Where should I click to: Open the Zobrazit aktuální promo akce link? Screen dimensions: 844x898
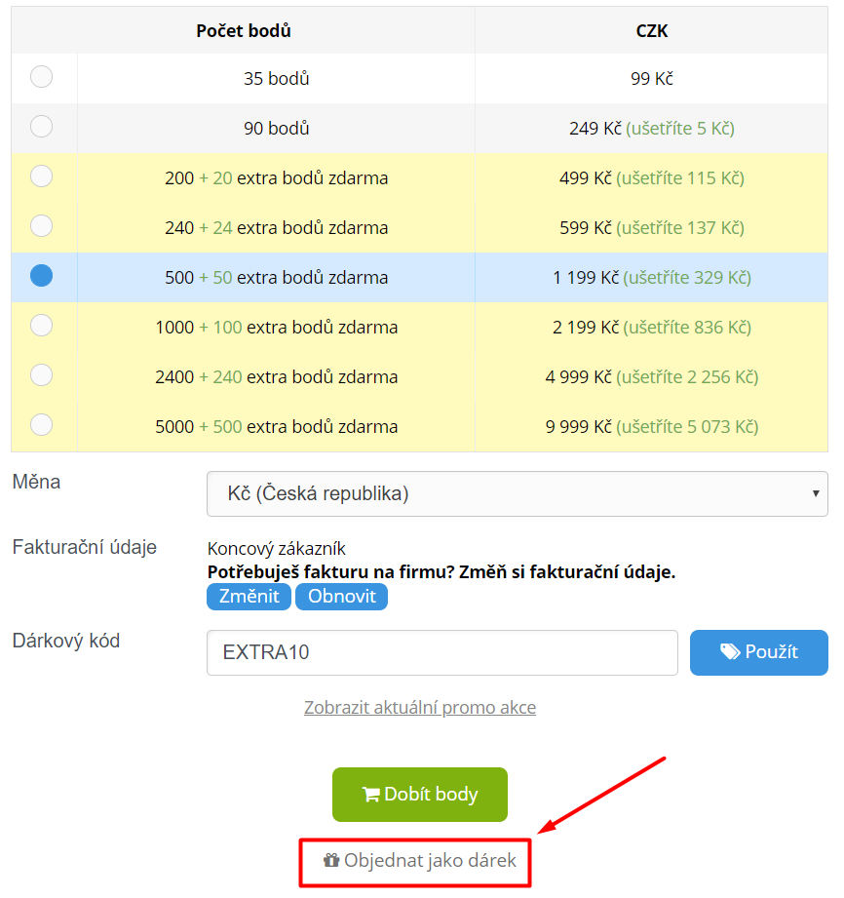pos(420,708)
